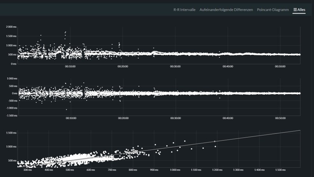Click the 1500 ms label on the Poincaré x-axis

pyautogui.click(x=281, y=170)
